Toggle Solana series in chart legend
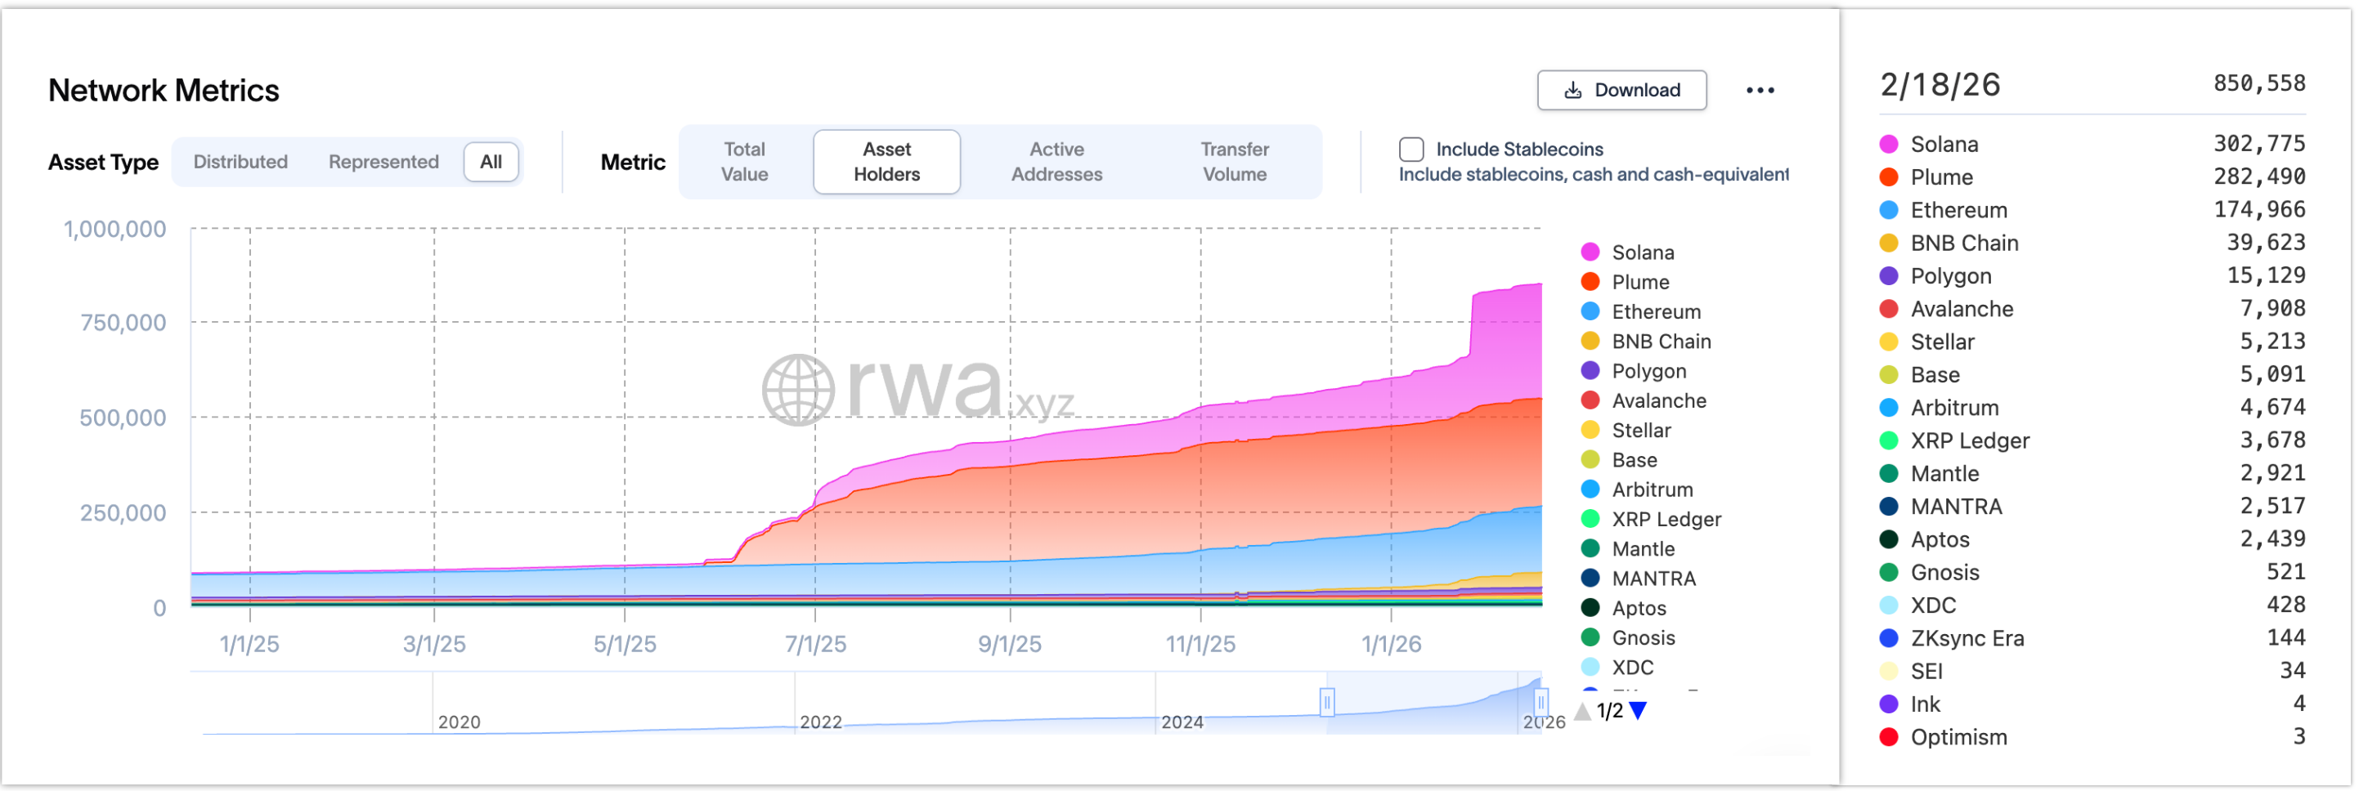 [x=1642, y=252]
